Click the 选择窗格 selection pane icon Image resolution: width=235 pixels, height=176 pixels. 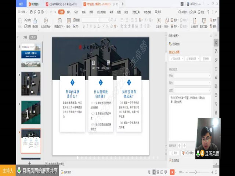pos(170,44)
